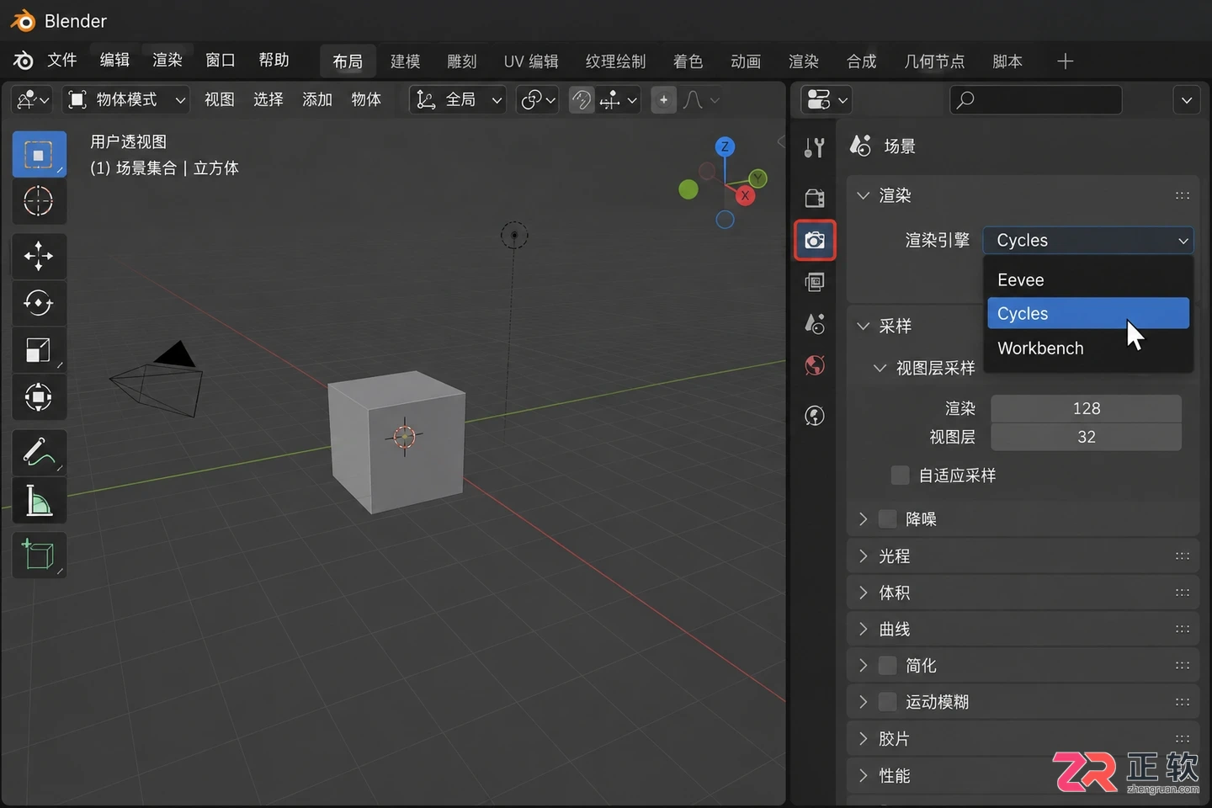Viewport: 1212px width, 808px height.
Task: Switch to the 几何节点 workspace tab
Action: tap(934, 61)
